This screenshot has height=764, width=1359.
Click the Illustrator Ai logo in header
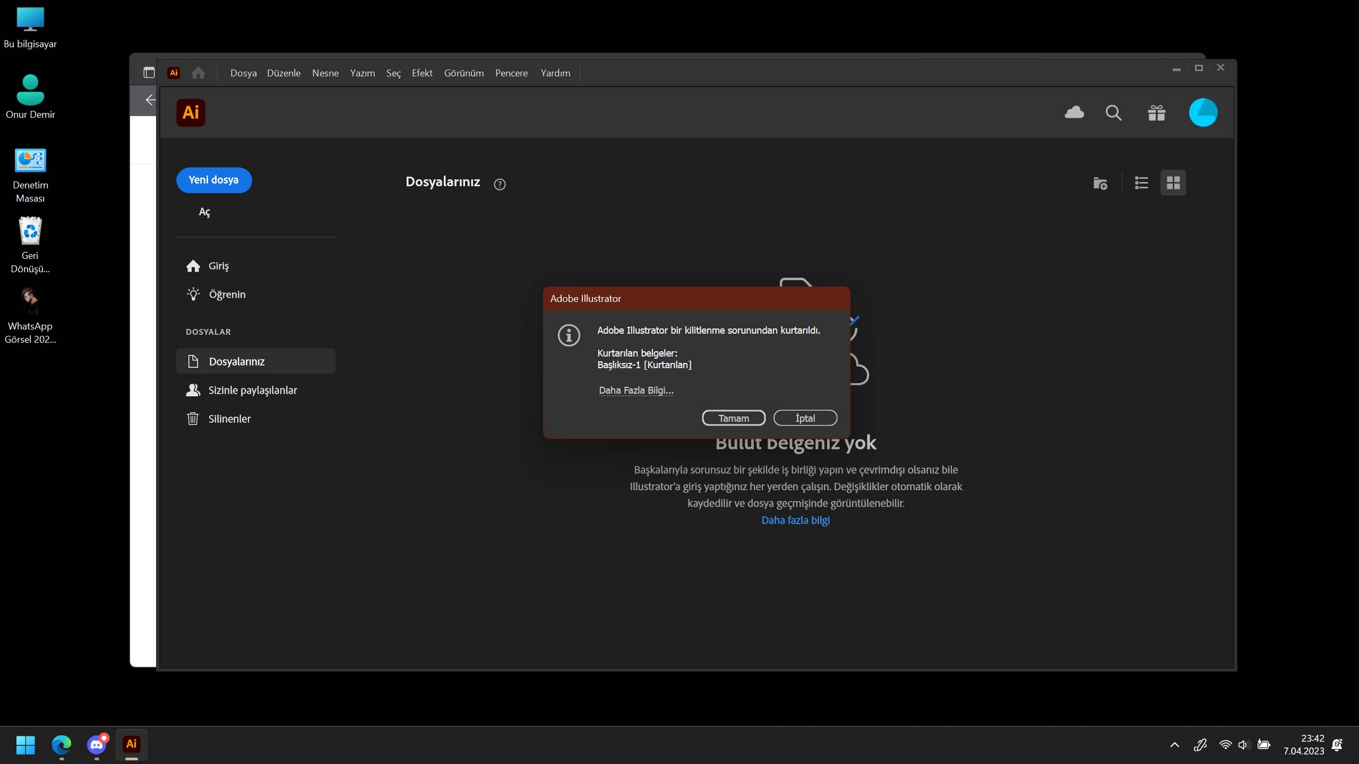coord(191,112)
